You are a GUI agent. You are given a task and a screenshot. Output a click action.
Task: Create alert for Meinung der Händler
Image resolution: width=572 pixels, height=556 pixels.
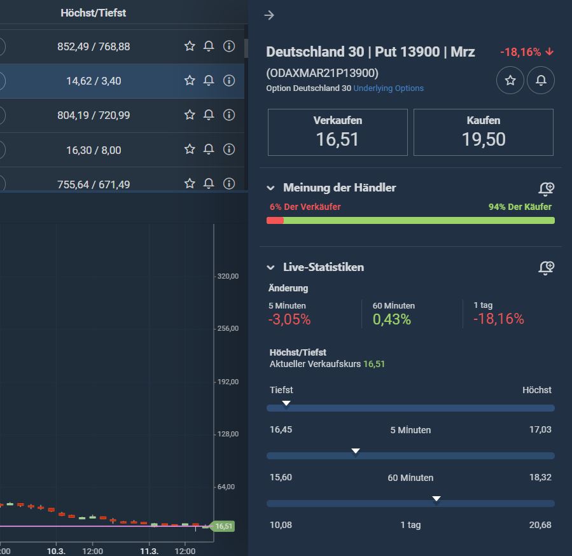546,188
